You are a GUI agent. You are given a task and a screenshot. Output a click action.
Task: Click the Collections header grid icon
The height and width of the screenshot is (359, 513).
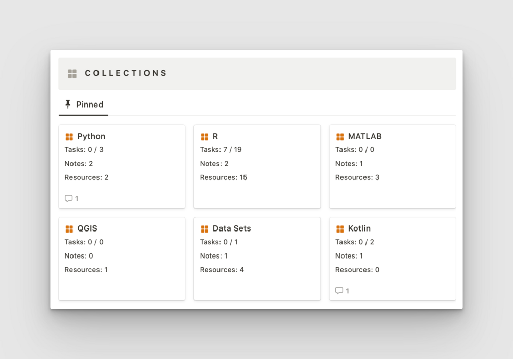click(x=72, y=73)
